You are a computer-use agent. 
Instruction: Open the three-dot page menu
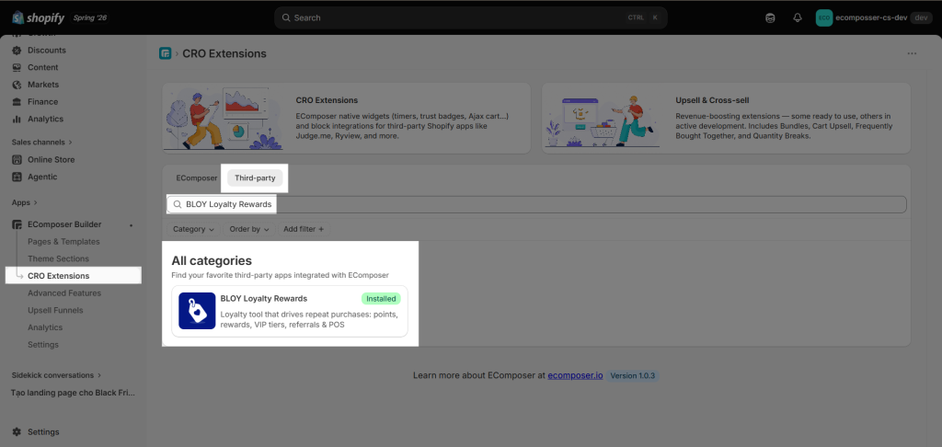912,53
